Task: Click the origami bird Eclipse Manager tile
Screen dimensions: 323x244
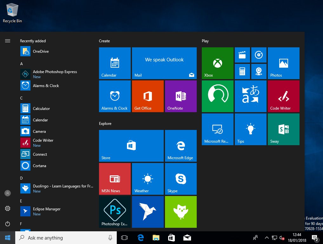Action: click(148, 212)
